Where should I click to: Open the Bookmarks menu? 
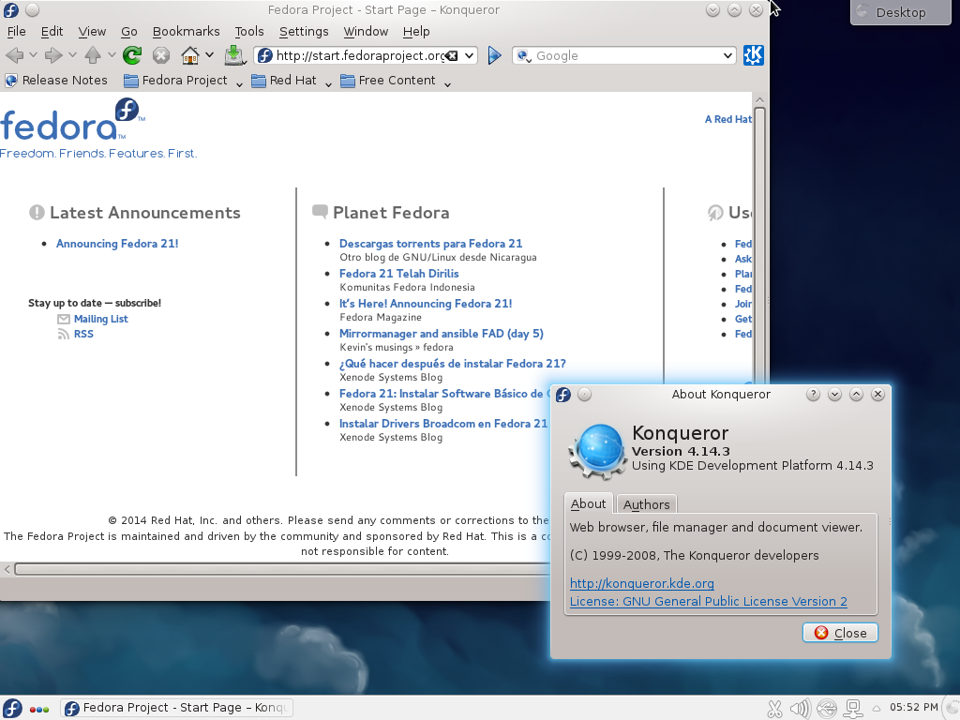187,32
